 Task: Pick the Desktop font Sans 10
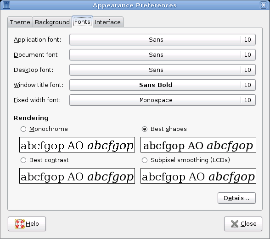tap(163, 70)
